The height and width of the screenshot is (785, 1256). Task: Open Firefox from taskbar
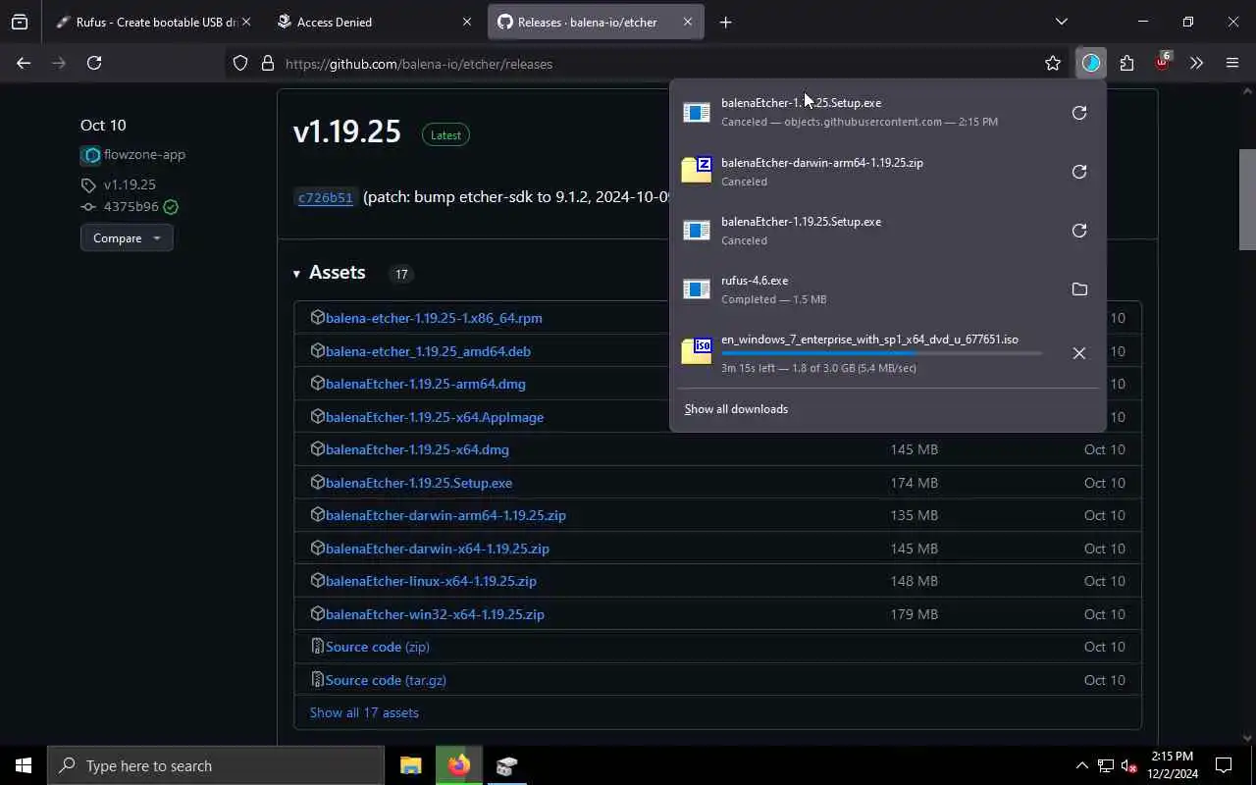pos(458,765)
